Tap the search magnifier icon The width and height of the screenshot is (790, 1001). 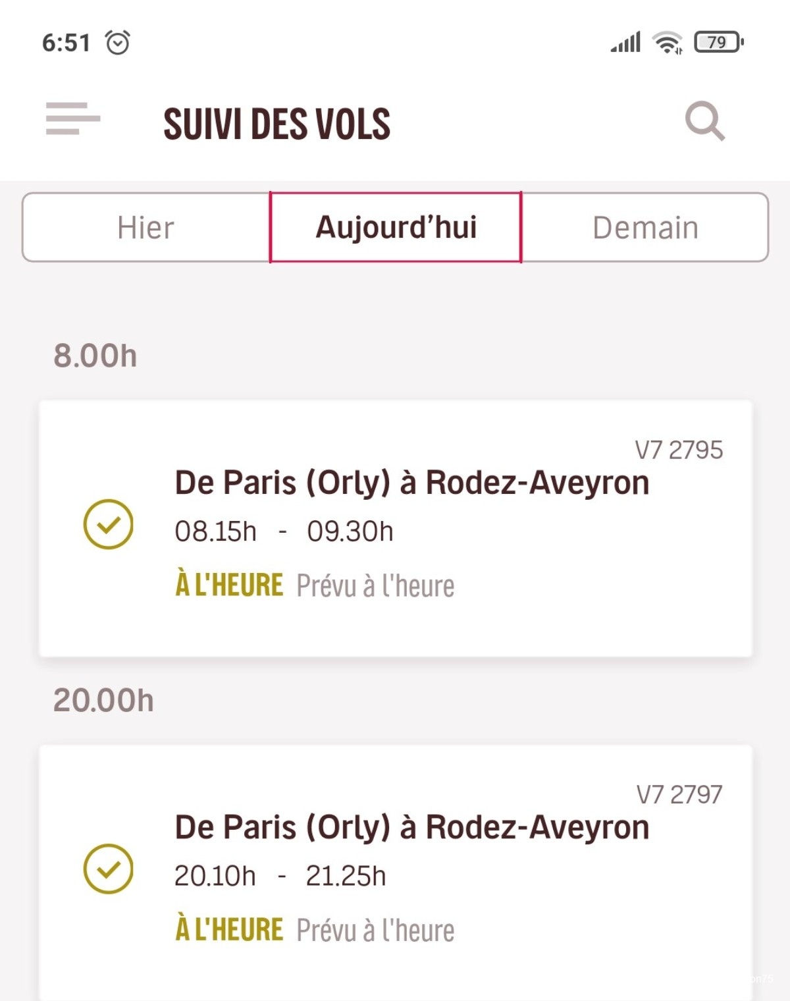pos(704,121)
